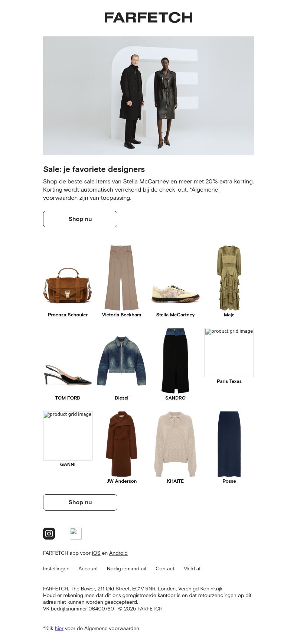Follow the 'hier' terms link
297x632 pixels.
coord(59,628)
